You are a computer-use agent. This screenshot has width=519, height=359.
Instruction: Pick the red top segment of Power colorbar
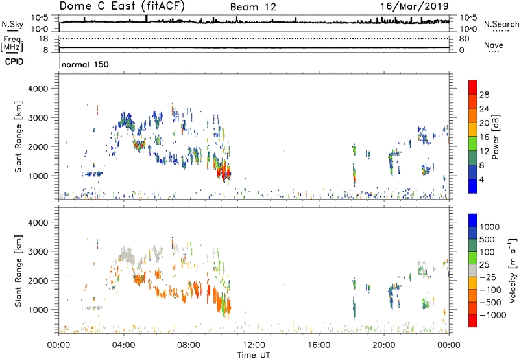point(473,87)
